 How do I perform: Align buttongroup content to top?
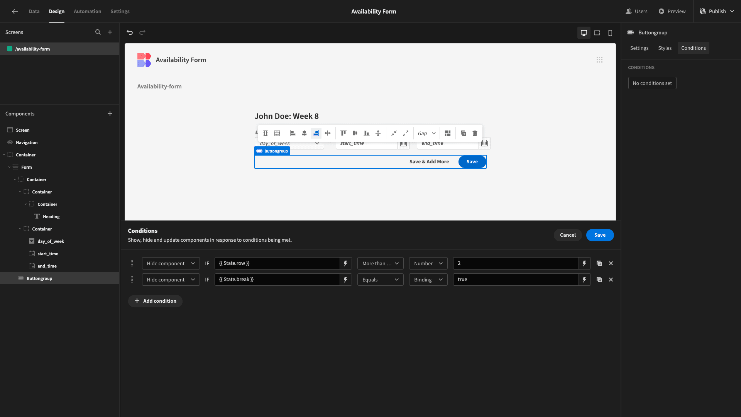click(343, 133)
